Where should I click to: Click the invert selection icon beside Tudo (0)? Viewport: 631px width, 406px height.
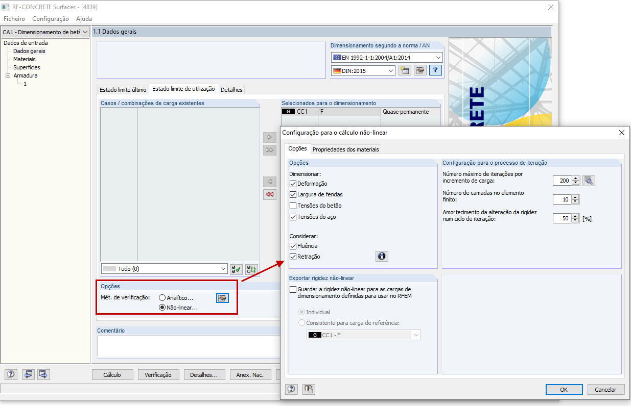click(251, 269)
